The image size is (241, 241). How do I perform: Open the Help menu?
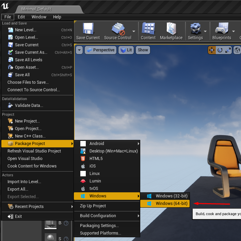57,17
